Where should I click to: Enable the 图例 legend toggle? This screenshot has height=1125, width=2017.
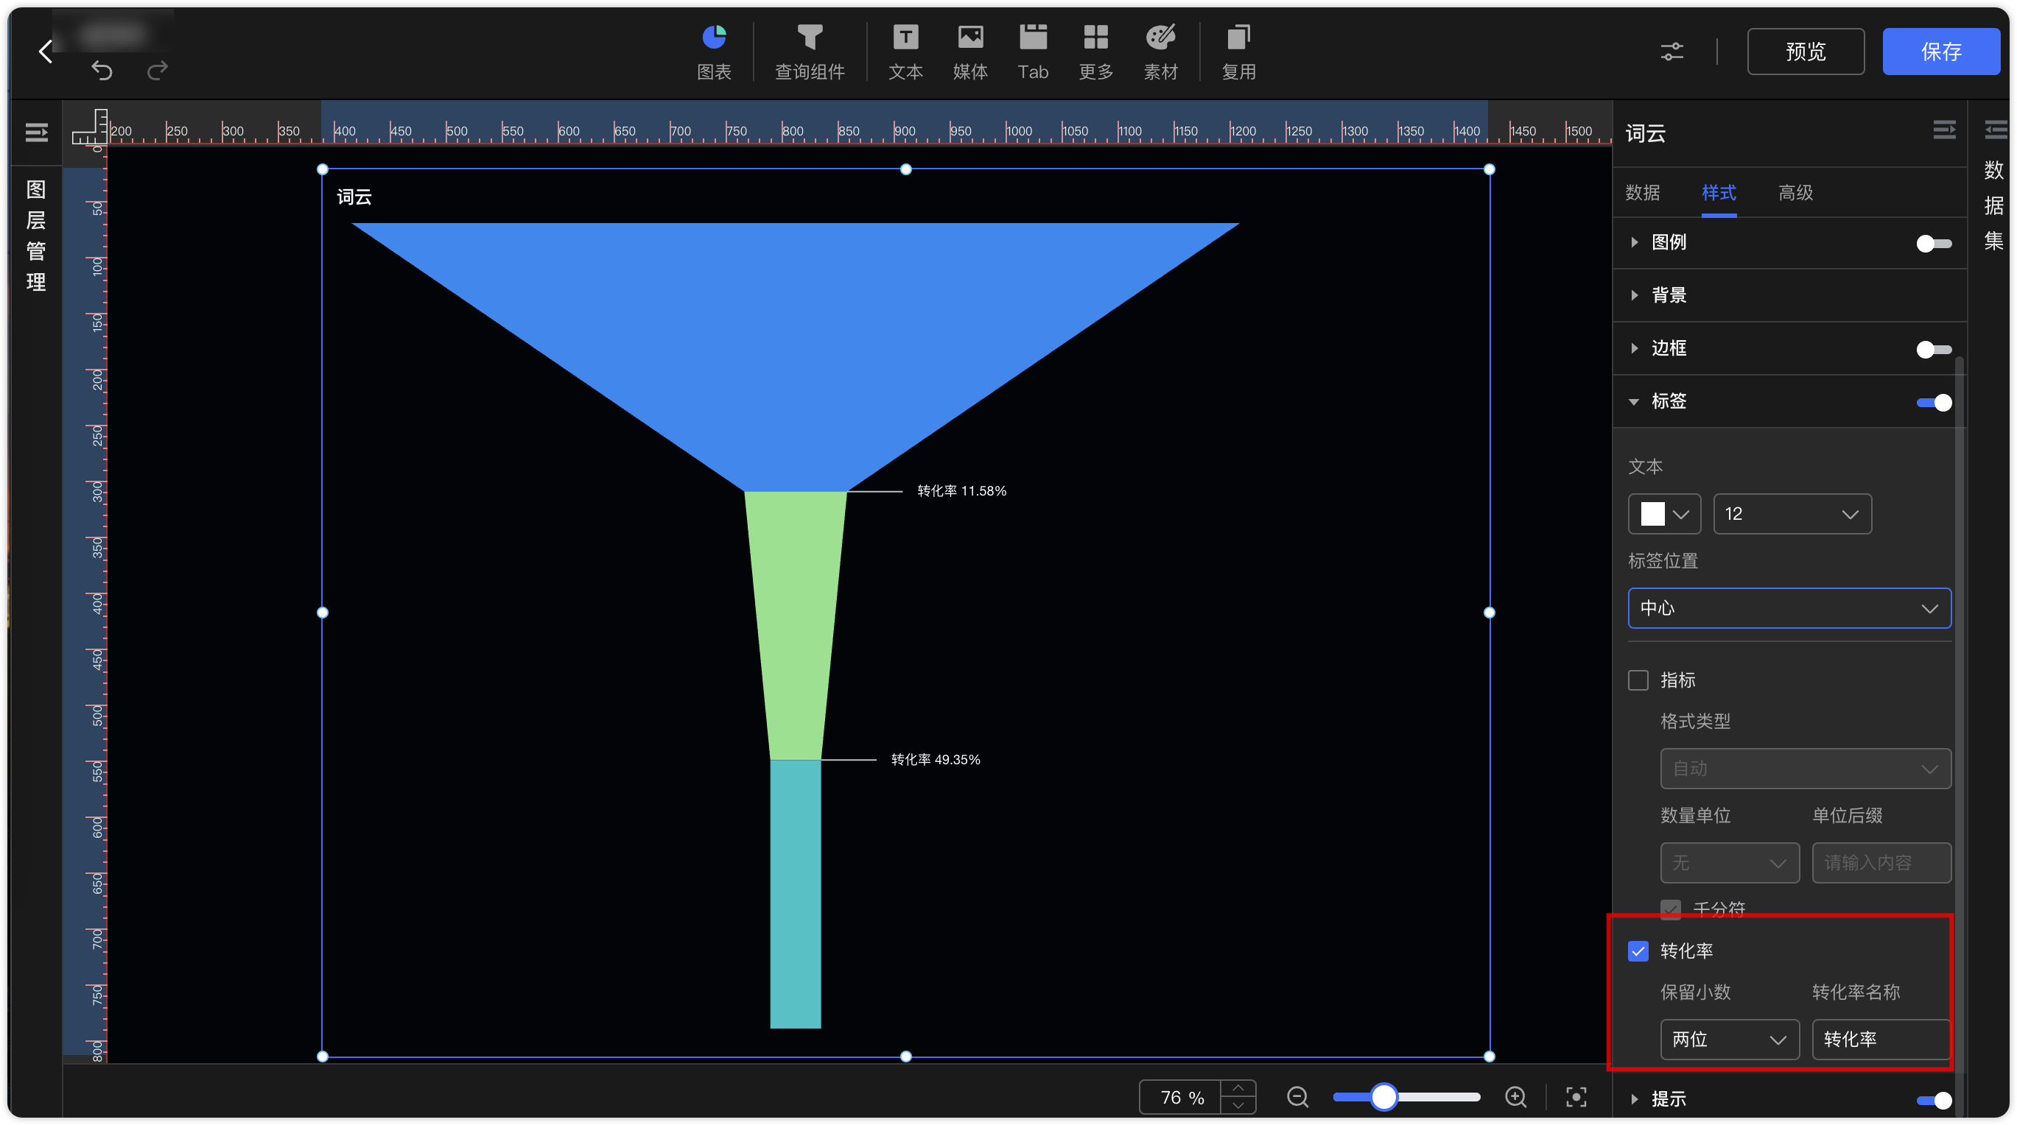coord(1933,243)
